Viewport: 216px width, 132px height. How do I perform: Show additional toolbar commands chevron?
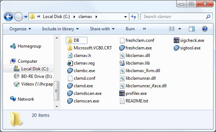pos(144,29)
